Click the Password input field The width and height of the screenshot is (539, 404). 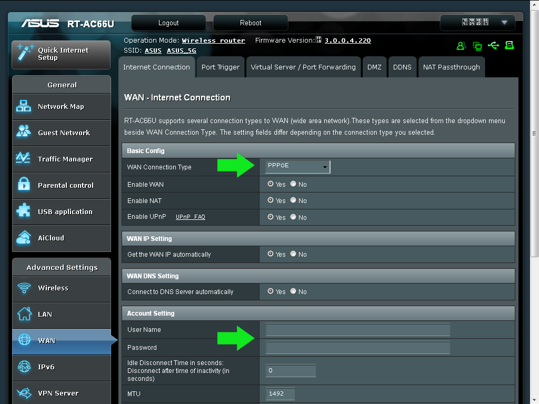pyautogui.click(x=358, y=347)
